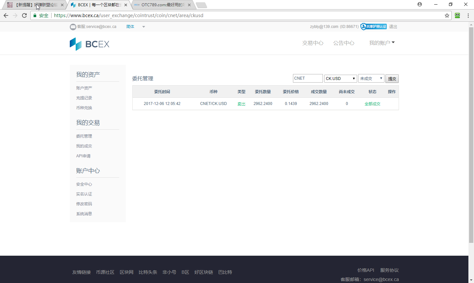Expand the 我的账户 account menu
Screen dimensions: 474x283
pos(382,43)
